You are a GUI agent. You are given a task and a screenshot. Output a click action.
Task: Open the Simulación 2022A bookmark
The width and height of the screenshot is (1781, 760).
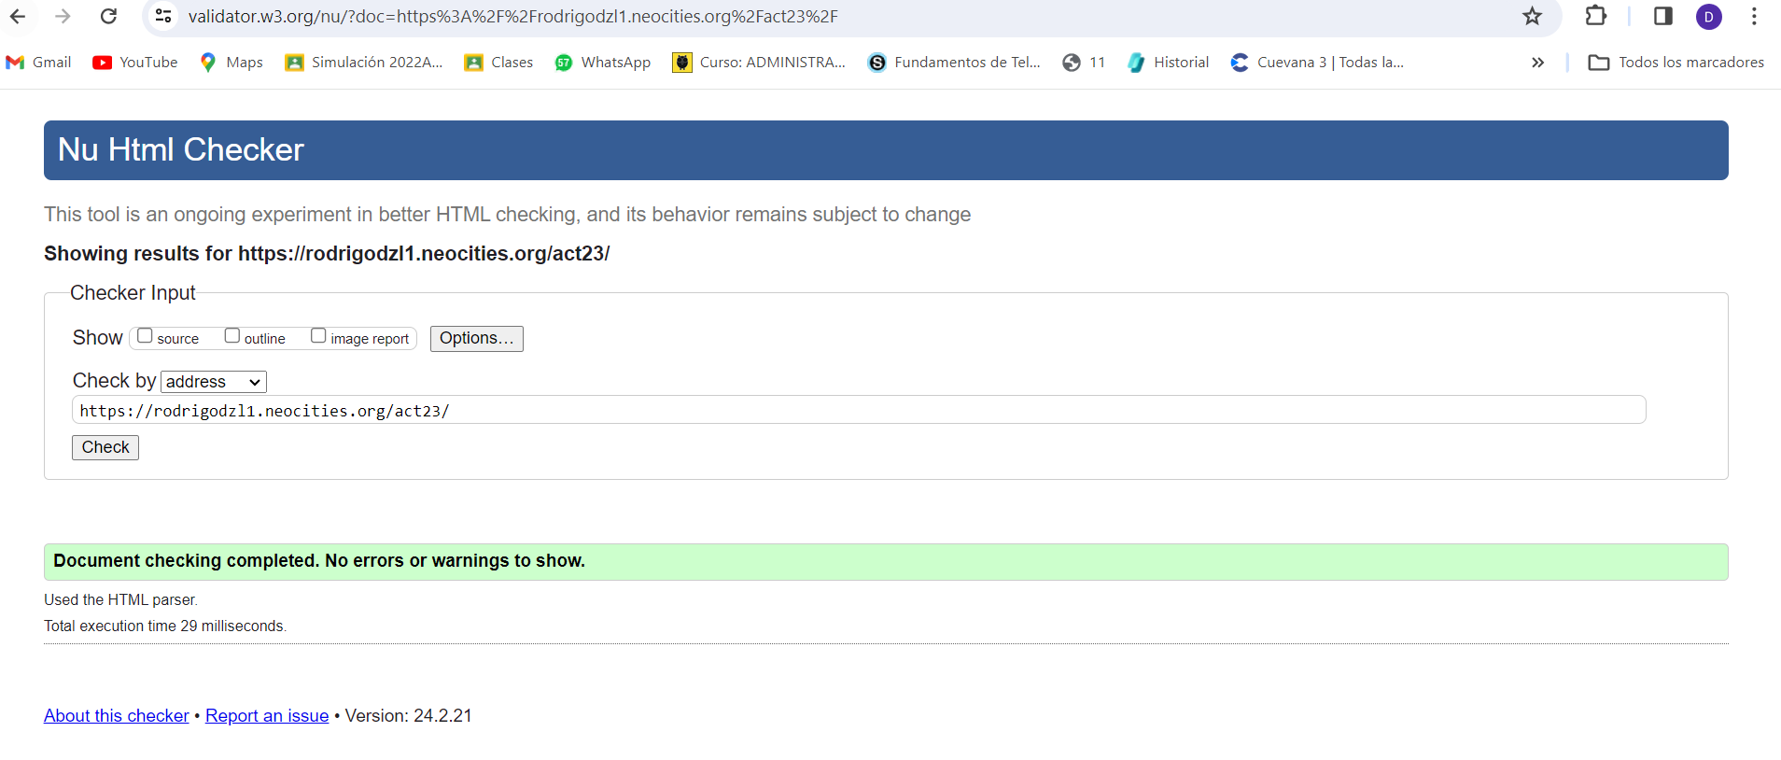(364, 62)
